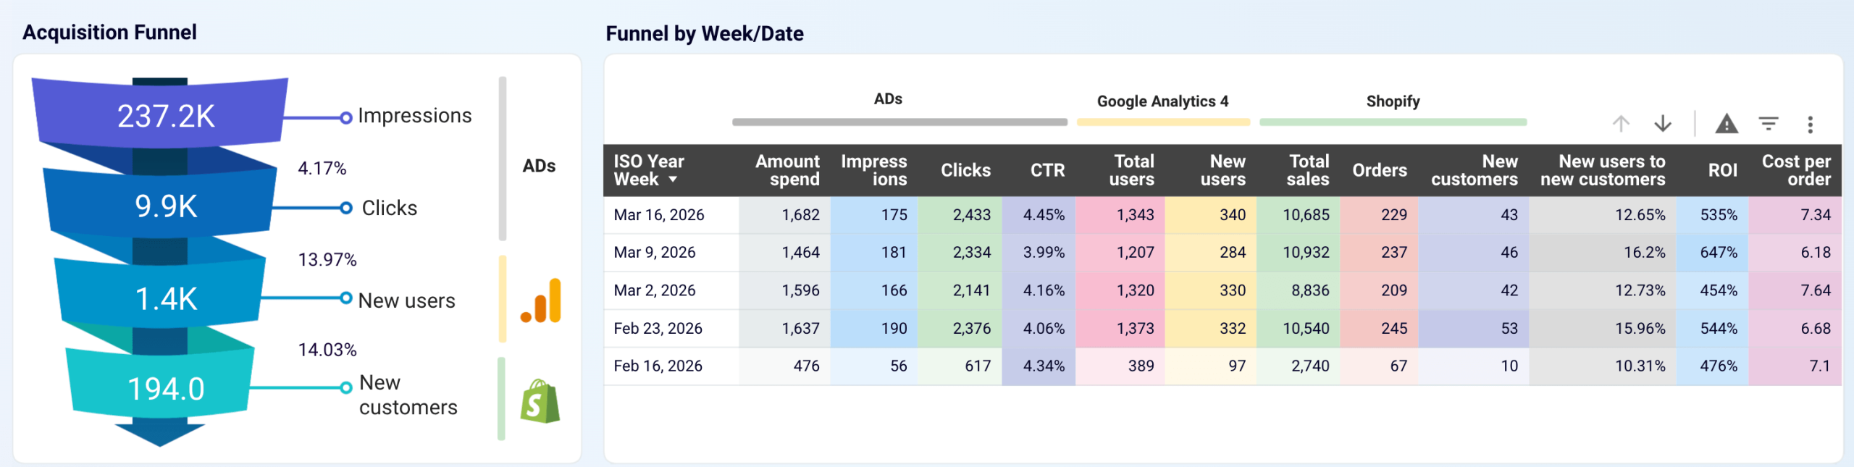1854x467 pixels.
Task: Sort by Cost per order column
Action: [1795, 170]
